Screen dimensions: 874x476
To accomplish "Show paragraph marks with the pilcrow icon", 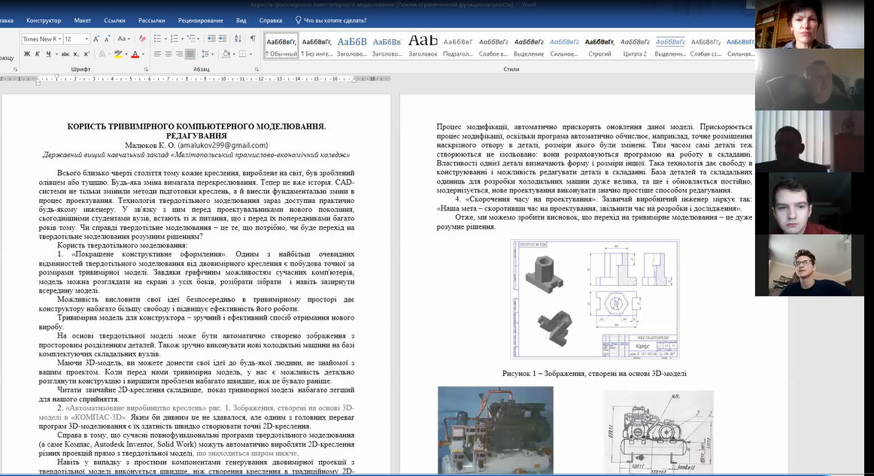I will 253,39.
